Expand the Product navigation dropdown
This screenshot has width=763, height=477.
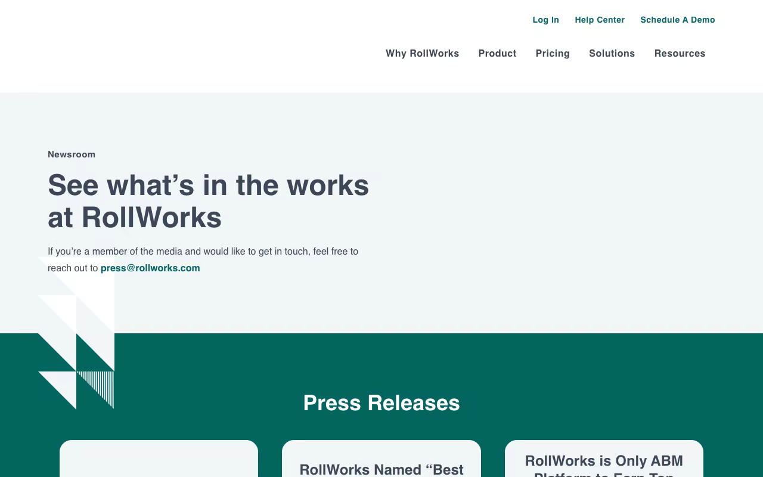pyautogui.click(x=497, y=54)
